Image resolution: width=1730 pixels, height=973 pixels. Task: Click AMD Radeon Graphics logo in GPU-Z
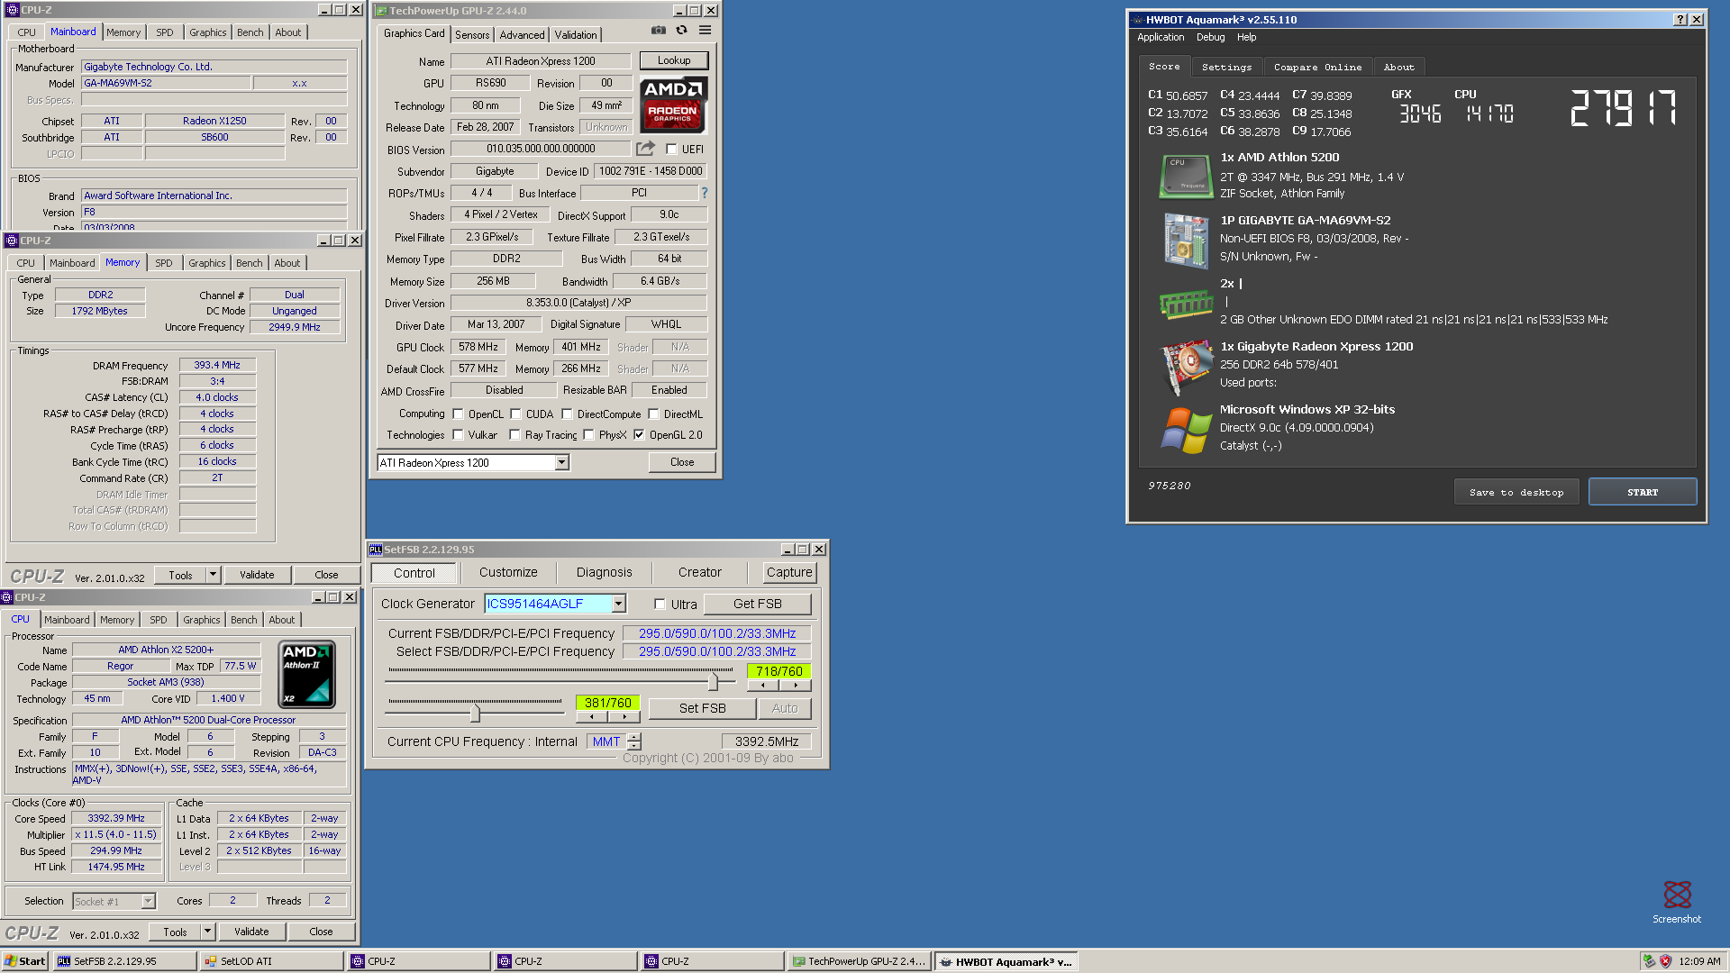tap(673, 105)
